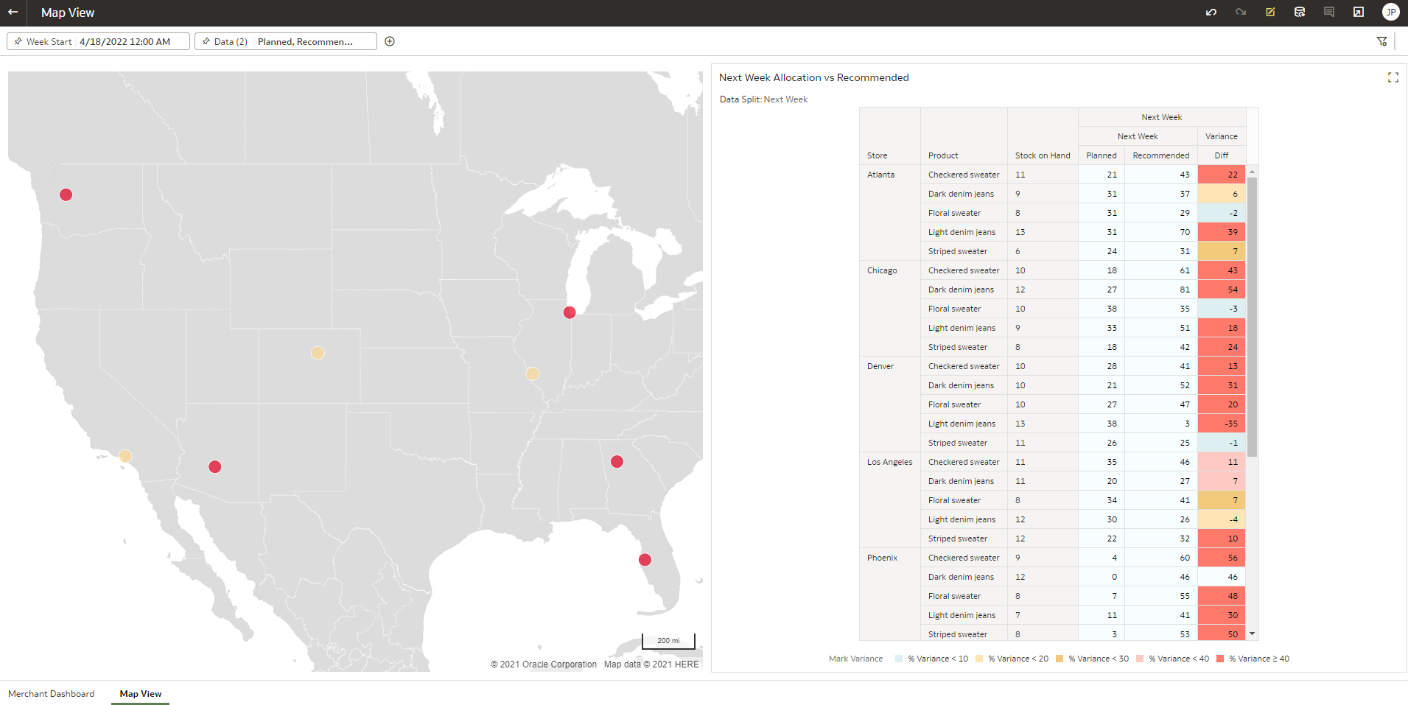Click the table scrollbar down arrow
1408x705 pixels.
[x=1252, y=634]
